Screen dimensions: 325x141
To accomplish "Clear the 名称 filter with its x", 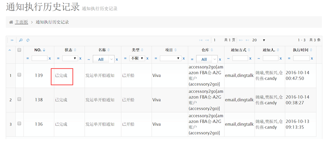I will coord(117,60).
